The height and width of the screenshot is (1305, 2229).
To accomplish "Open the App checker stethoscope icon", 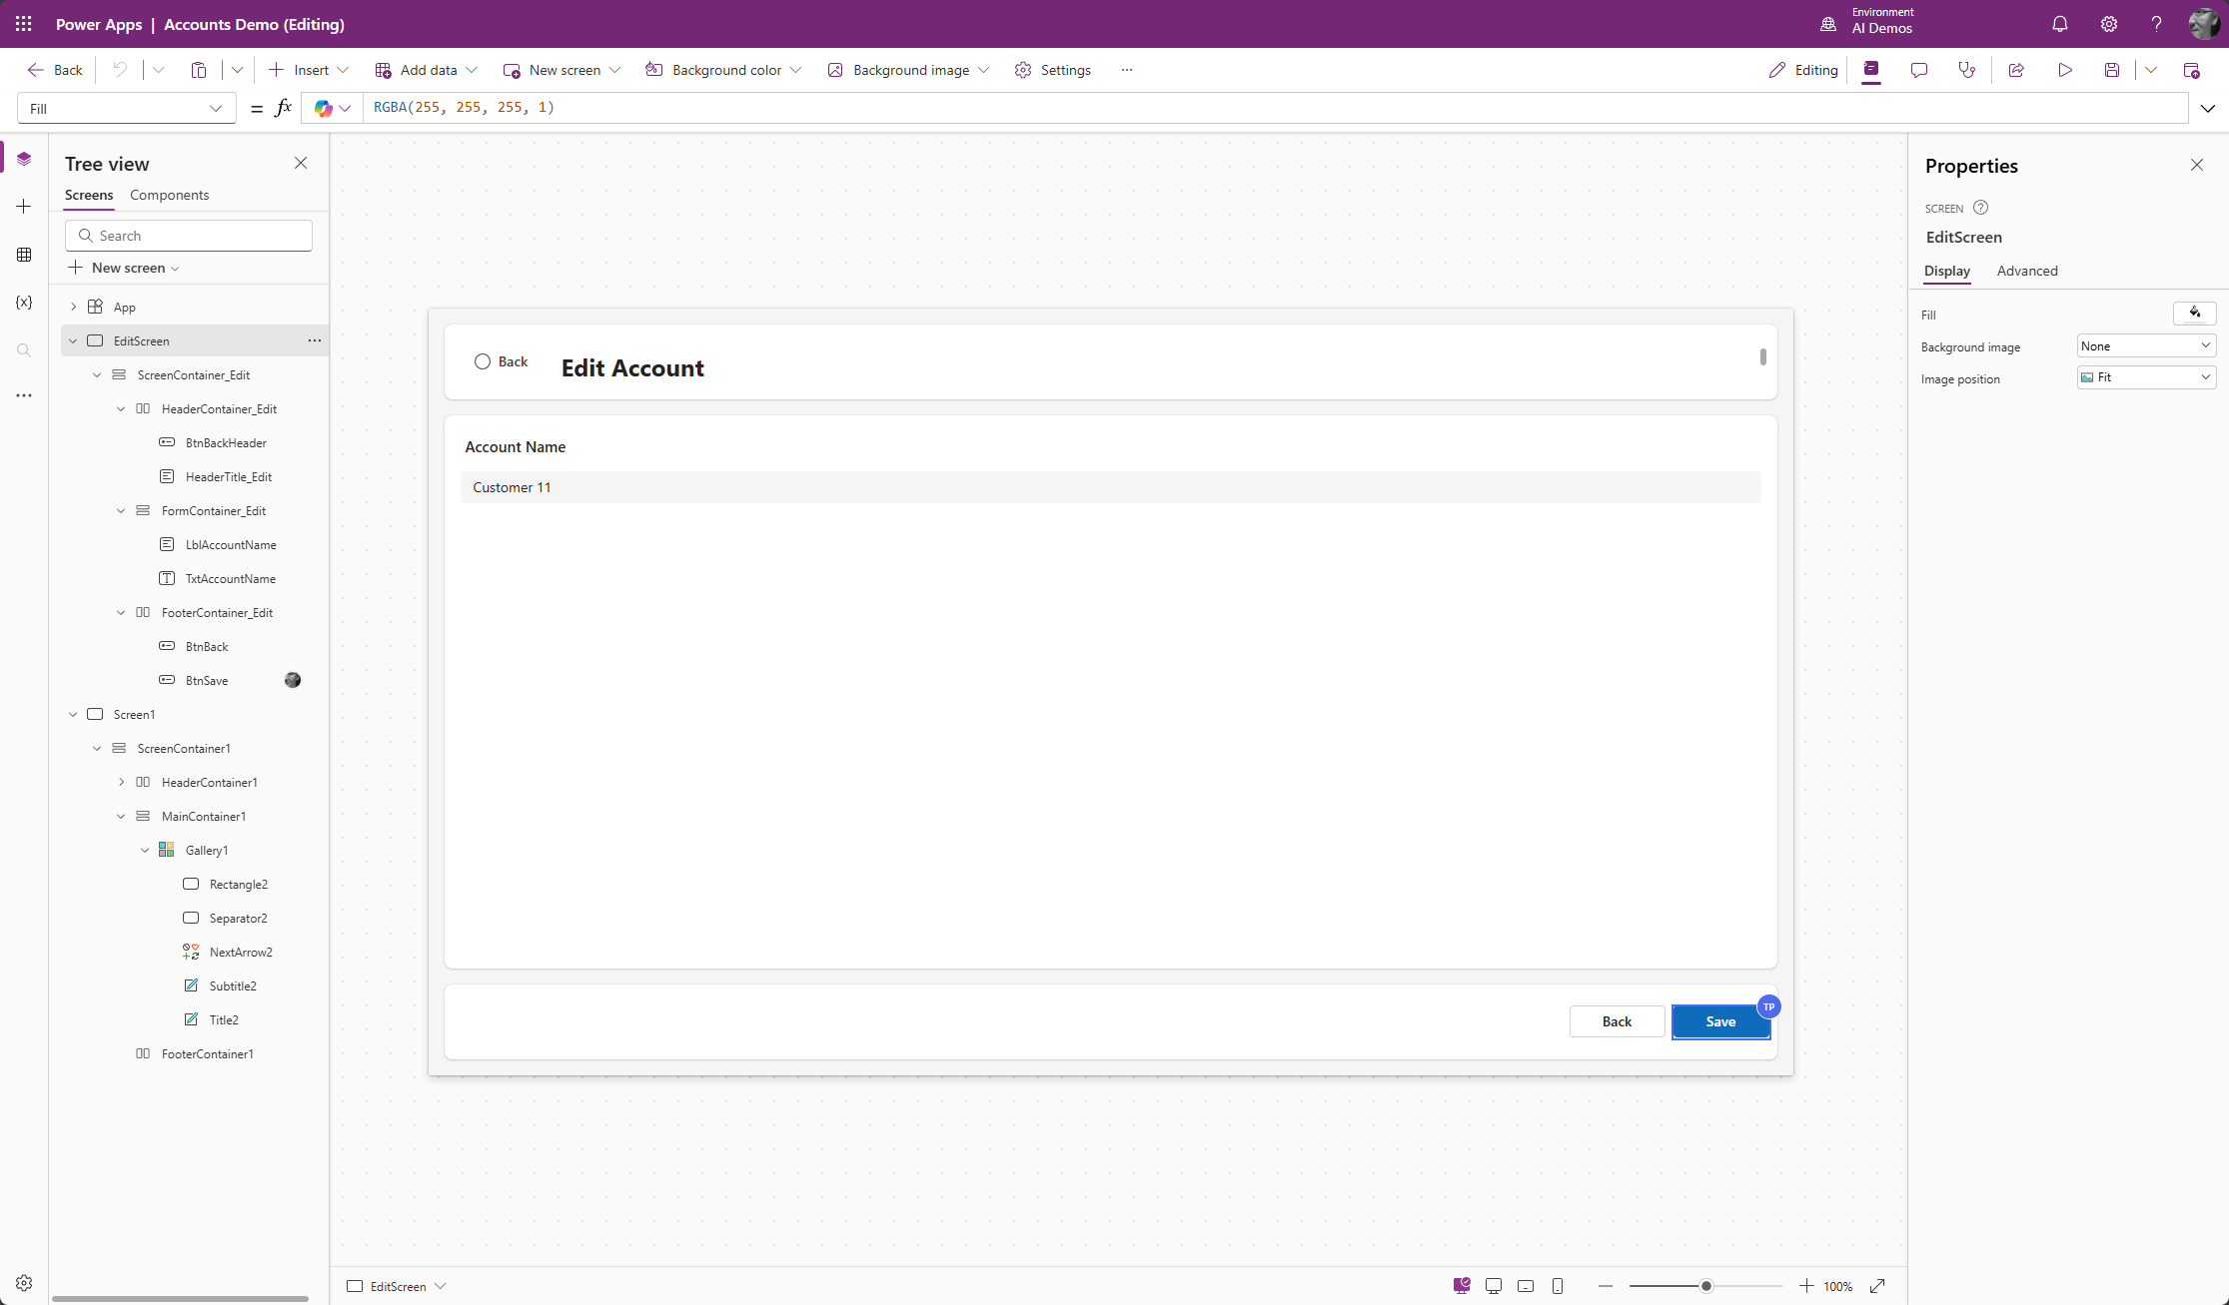I will [1966, 70].
